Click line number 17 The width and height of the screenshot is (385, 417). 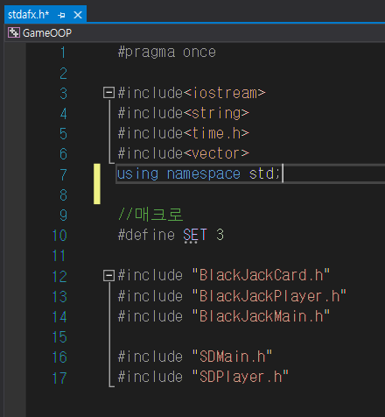[59, 378]
